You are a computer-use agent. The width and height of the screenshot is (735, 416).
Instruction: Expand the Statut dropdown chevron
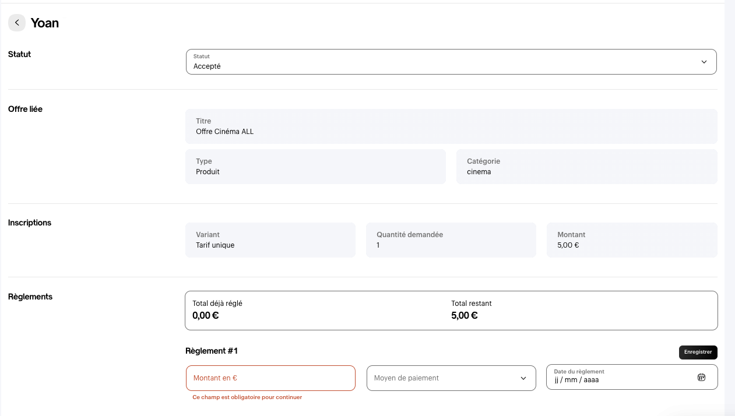pos(704,62)
